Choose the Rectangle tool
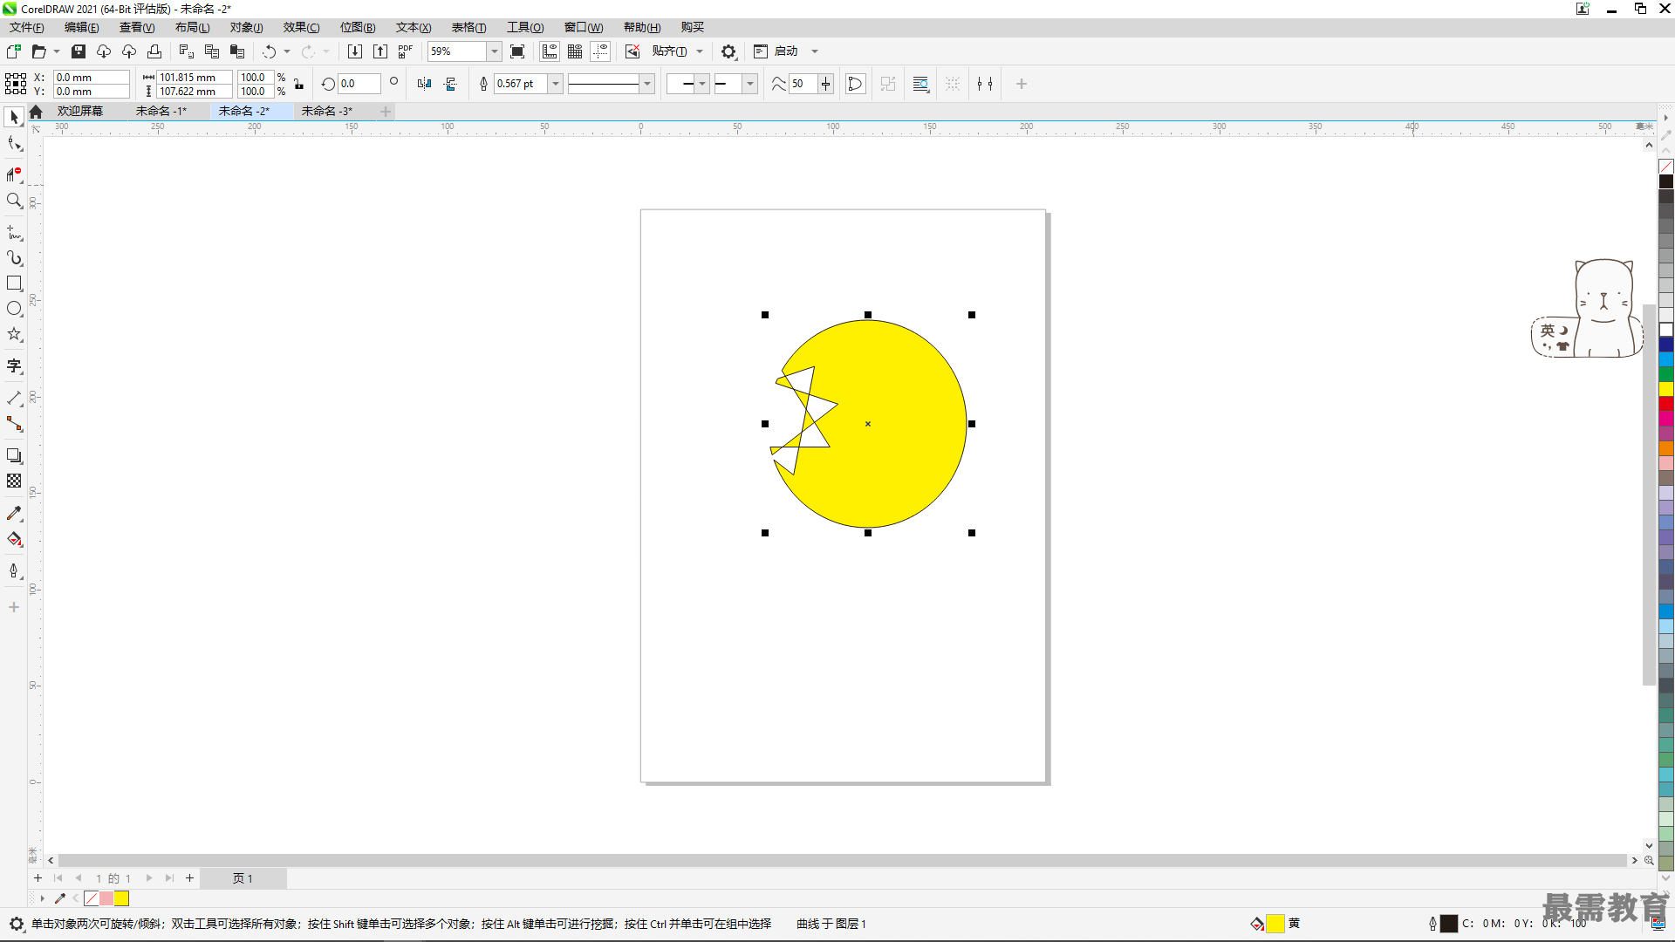Image resolution: width=1675 pixels, height=942 pixels. click(14, 283)
